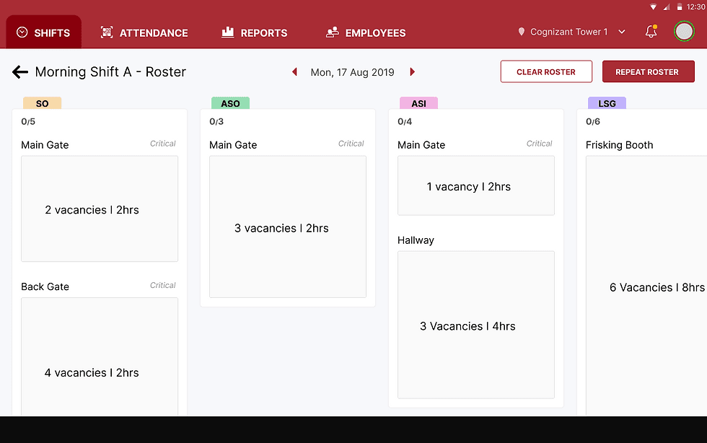
Task: Select the ASI role tag
Action: coord(418,103)
